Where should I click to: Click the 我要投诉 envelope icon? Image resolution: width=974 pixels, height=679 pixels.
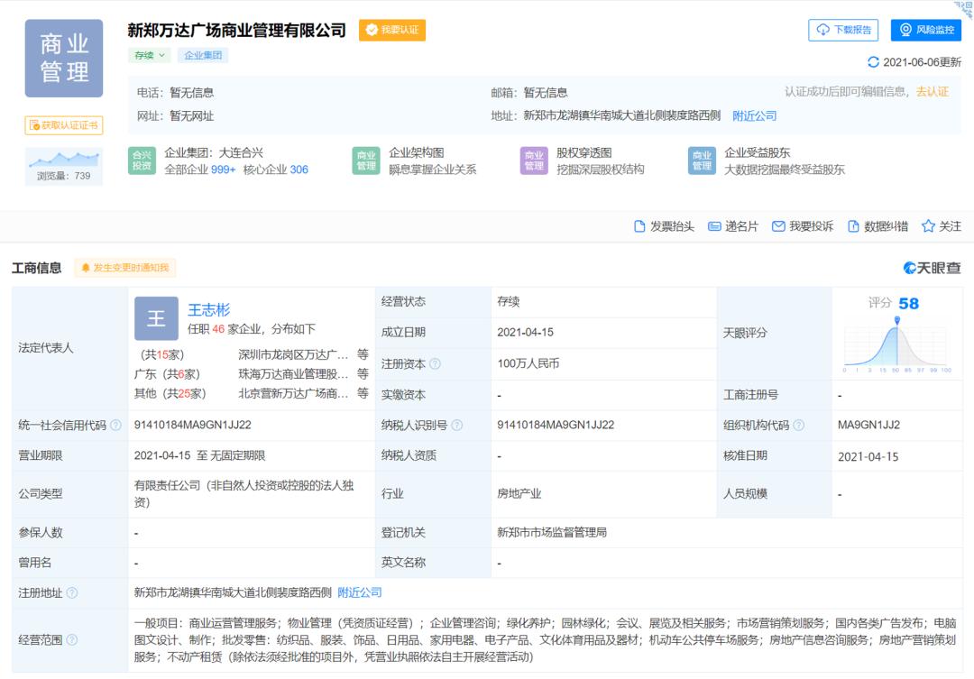pos(778,226)
